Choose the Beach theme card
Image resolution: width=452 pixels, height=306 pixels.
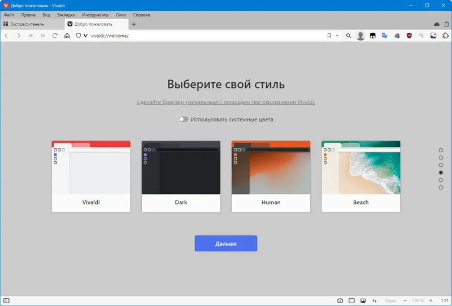click(361, 176)
